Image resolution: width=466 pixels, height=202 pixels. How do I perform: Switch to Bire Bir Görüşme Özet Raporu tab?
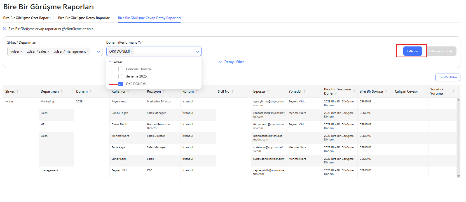27,18
